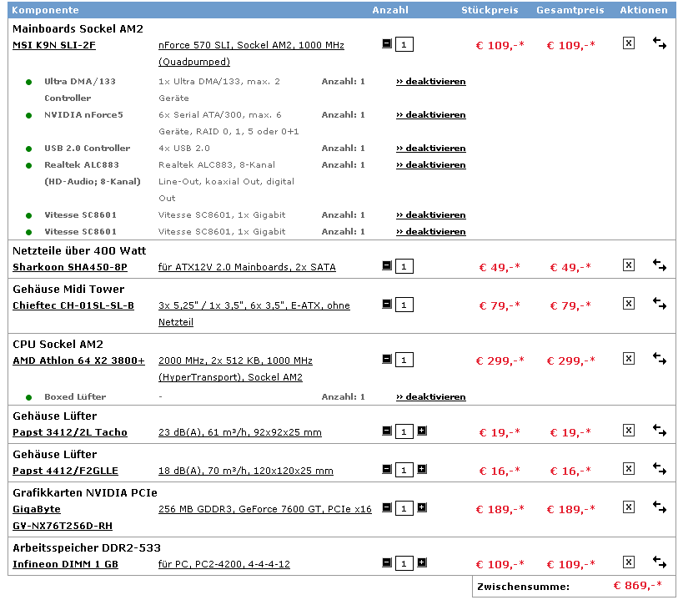The image size is (678, 605).
Task: Open AMD Athlon 64 X2 3800+ link
Action: click(x=78, y=361)
